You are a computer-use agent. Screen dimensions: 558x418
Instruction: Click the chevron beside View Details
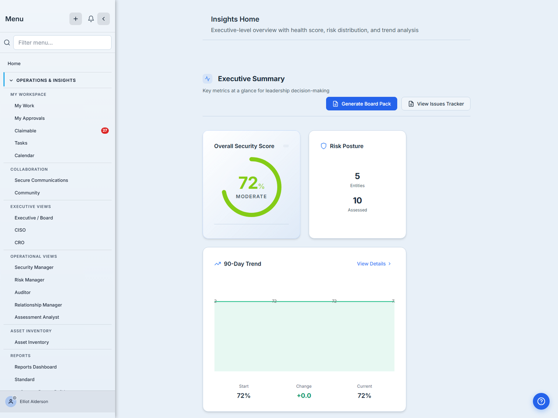390,264
